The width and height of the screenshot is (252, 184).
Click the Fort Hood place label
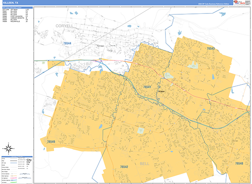[x=100, y=46]
